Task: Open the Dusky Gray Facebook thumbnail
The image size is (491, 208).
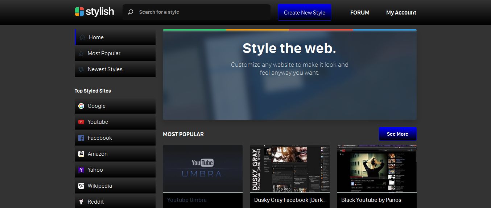Action: (290, 168)
